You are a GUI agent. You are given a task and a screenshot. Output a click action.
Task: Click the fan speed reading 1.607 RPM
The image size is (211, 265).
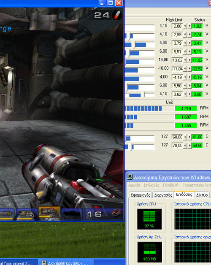186,117
